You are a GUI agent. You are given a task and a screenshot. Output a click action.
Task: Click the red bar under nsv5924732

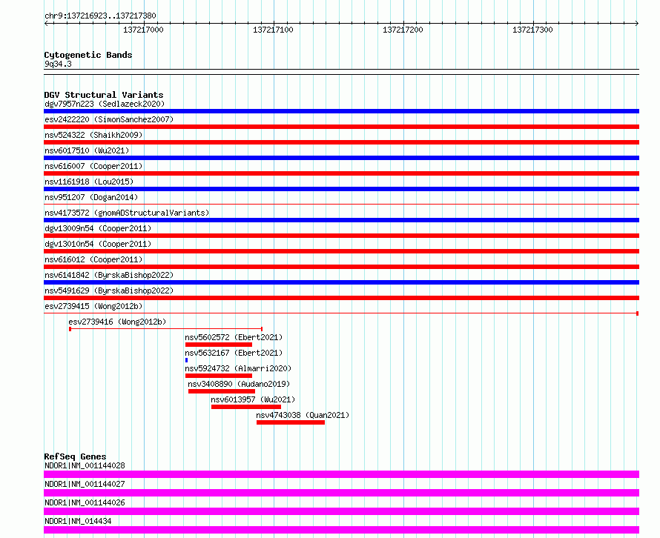[219, 376]
